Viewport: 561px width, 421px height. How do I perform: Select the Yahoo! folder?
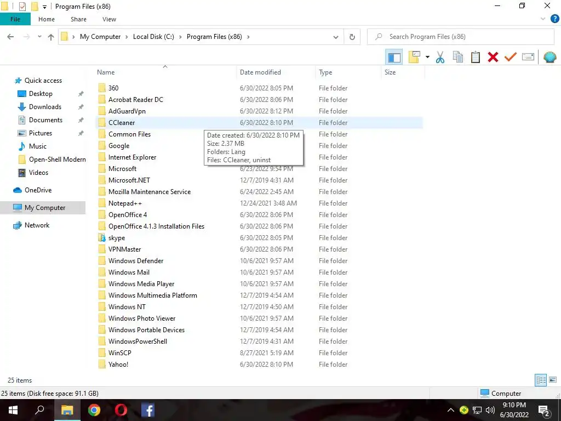[118, 365]
